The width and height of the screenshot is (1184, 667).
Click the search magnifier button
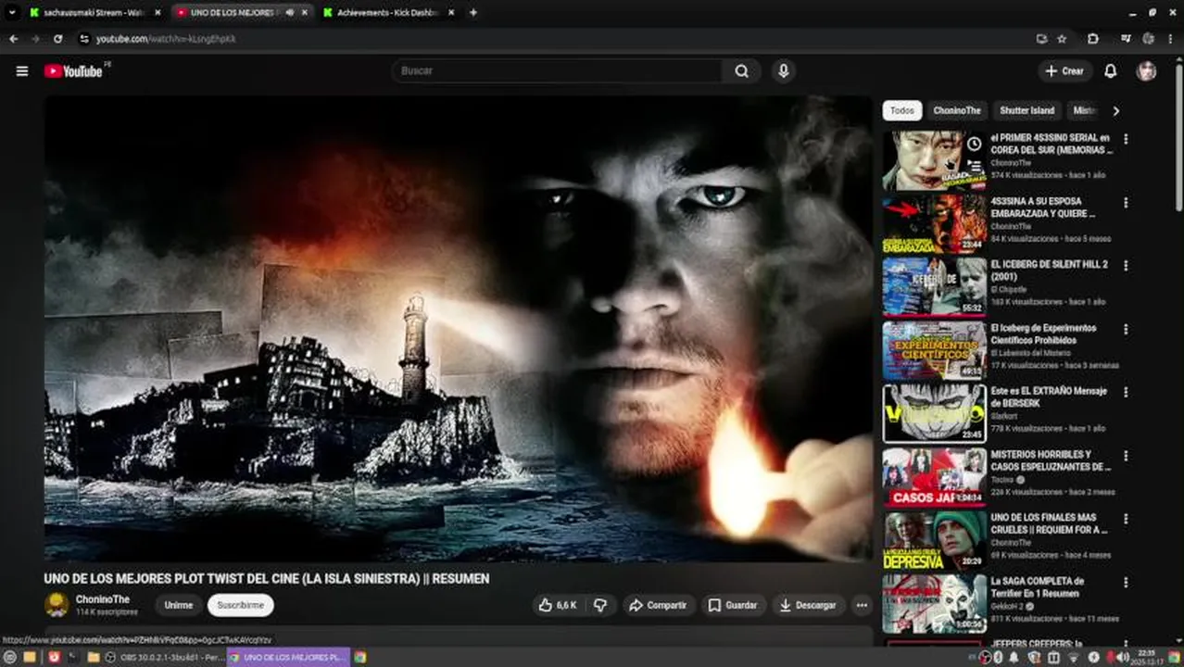[x=741, y=71]
